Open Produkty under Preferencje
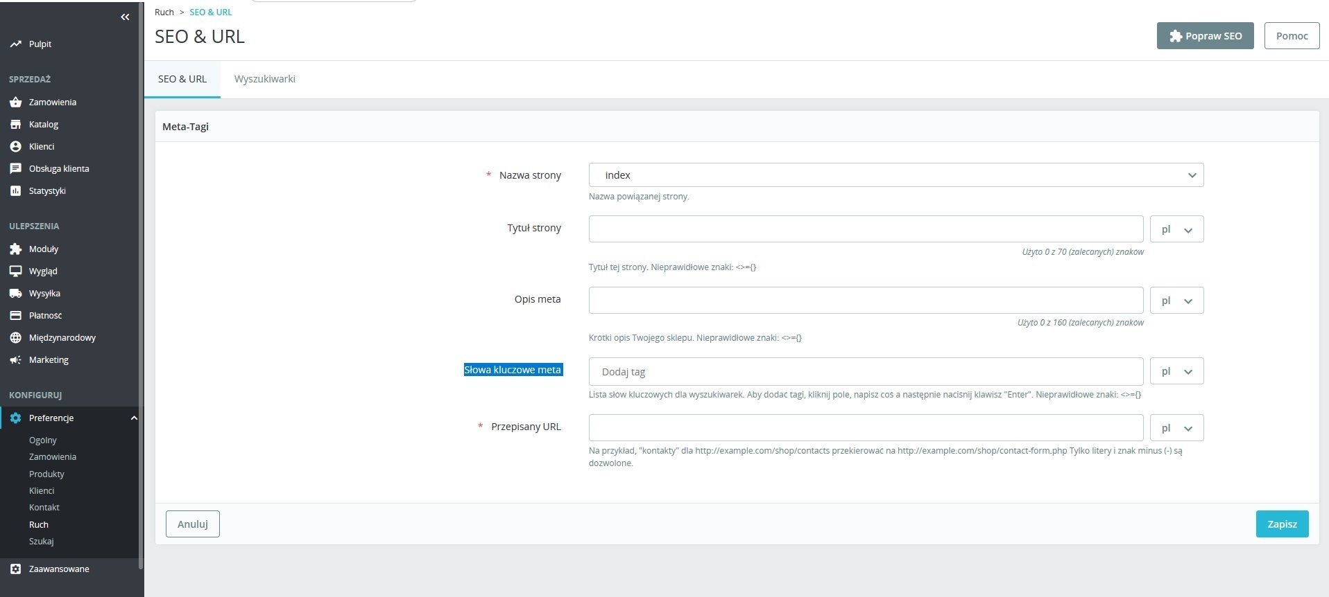The height and width of the screenshot is (597, 1329). pyautogui.click(x=46, y=474)
